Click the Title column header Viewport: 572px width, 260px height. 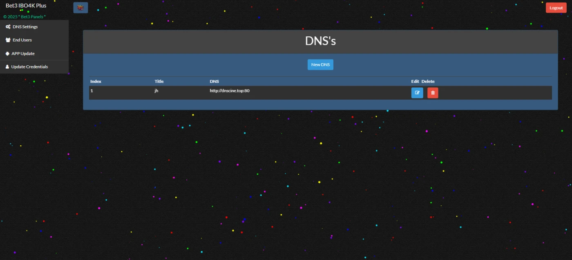click(x=159, y=81)
